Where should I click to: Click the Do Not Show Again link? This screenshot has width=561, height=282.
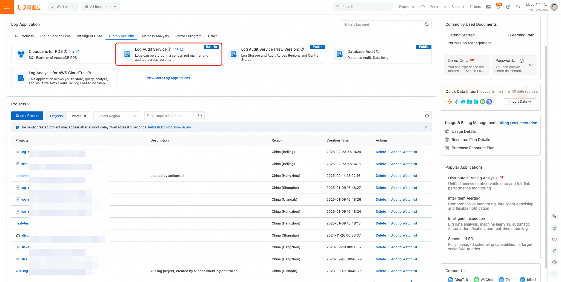(176, 127)
